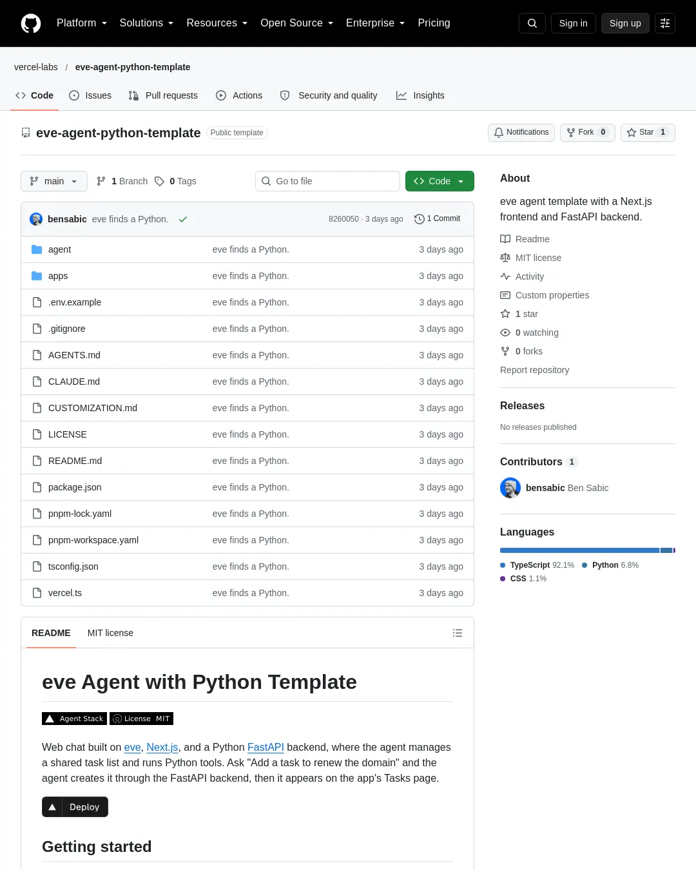
Task: Click the Sign in button
Action: tap(573, 23)
